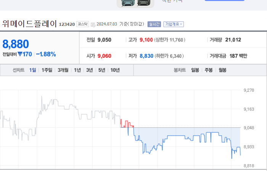Select the 3개월 line chart tab
This screenshot has height=171, width=267.
63,70
